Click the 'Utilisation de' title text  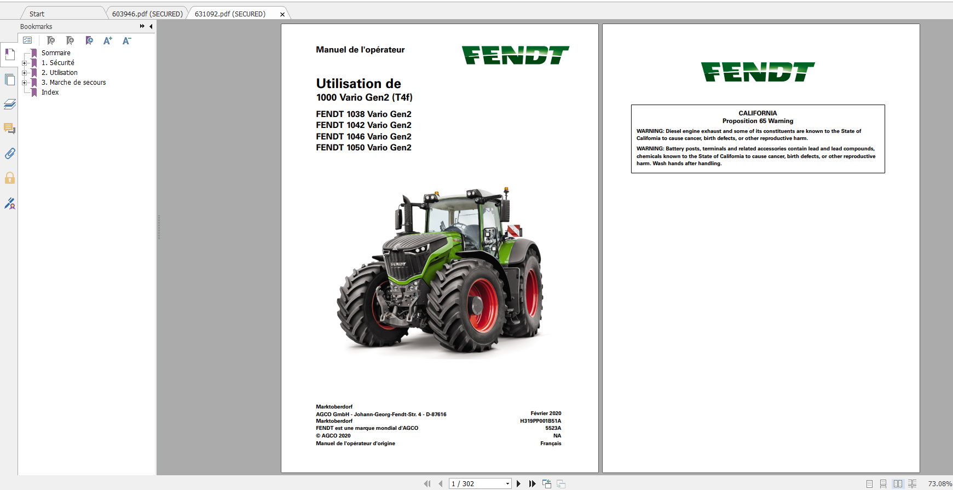pos(359,84)
